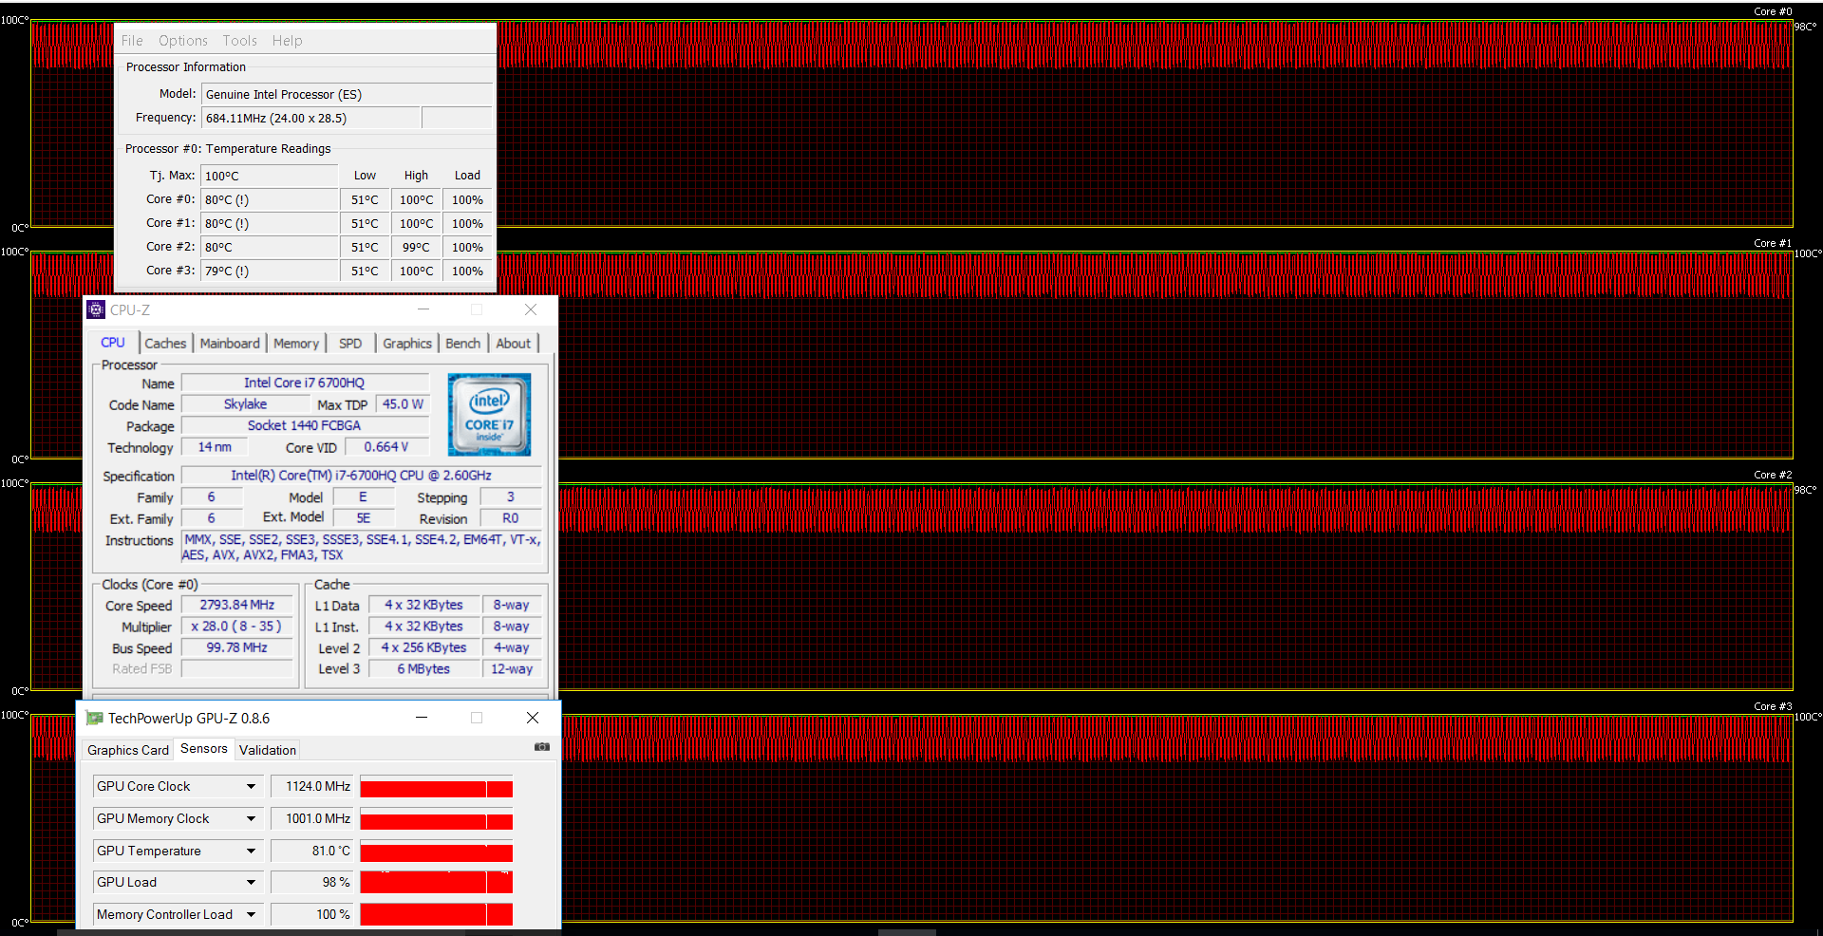Image resolution: width=1823 pixels, height=936 pixels.
Task: Click the Level 3 cache 6 MBytes value
Action: (423, 668)
